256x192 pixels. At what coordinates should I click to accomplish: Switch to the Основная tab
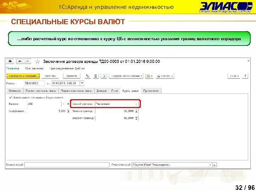tap(15, 91)
